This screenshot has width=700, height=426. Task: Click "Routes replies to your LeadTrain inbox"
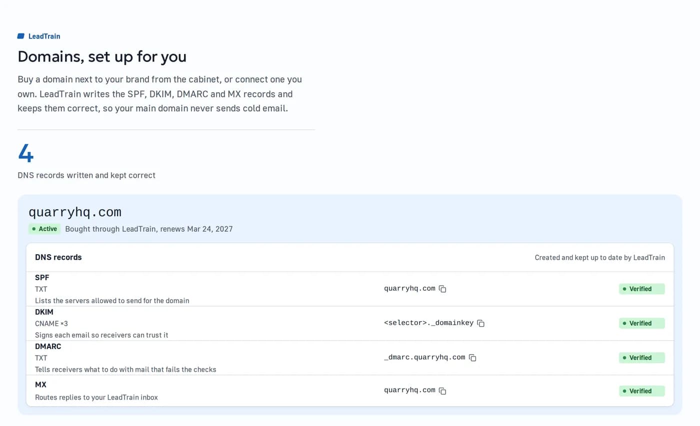[96, 398]
